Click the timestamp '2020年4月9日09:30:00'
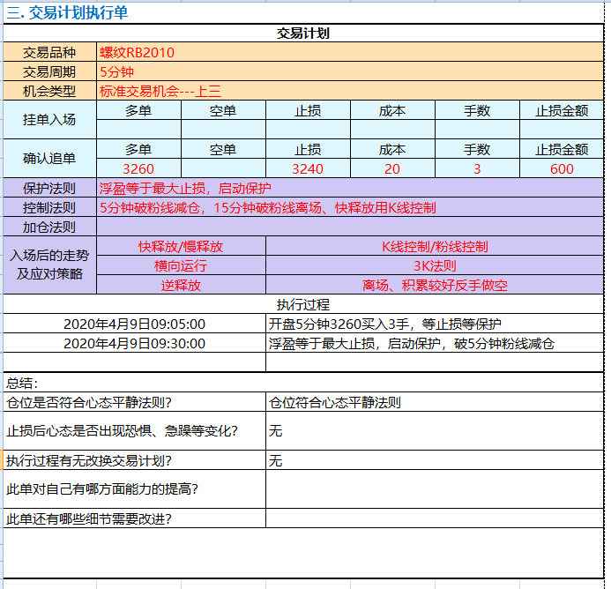This screenshot has height=589, width=611. click(x=134, y=343)
